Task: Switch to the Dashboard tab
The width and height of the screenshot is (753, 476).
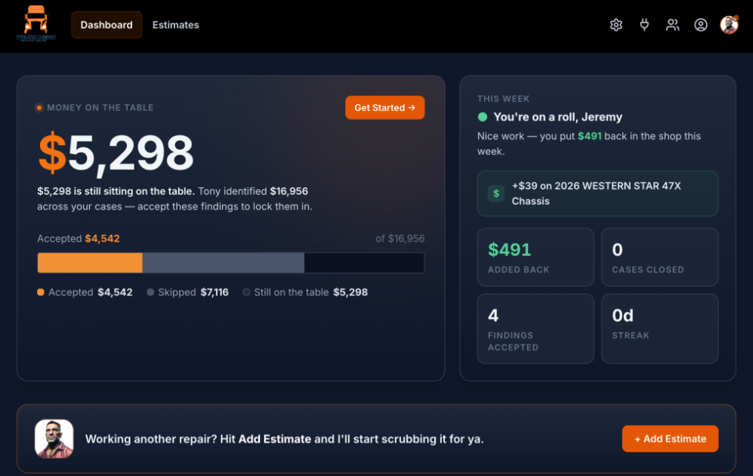Action: (106, 25)
